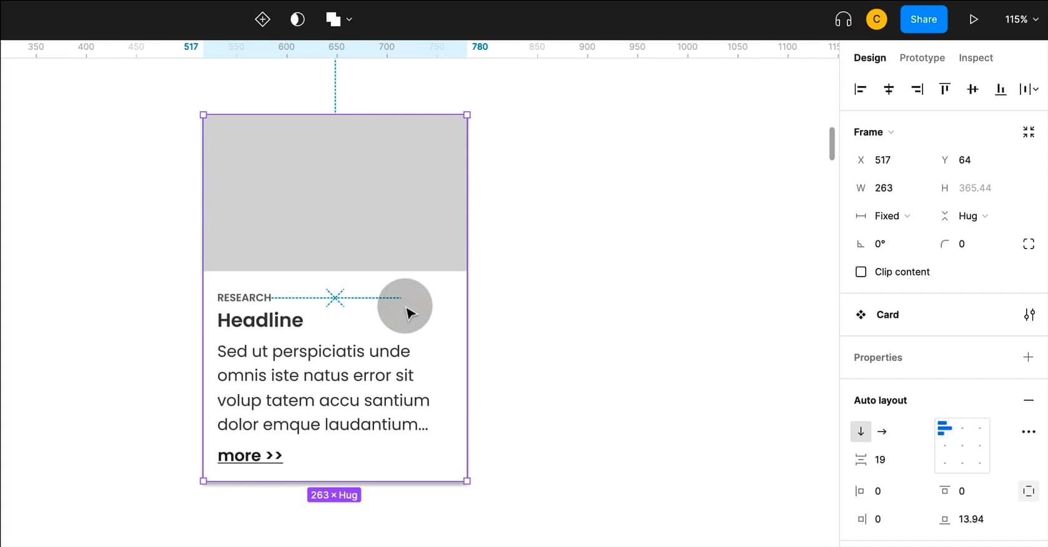Open the boolean operations dropdown arrow
This screenshot has width=1048, height=547.
(x=349, y=19)
